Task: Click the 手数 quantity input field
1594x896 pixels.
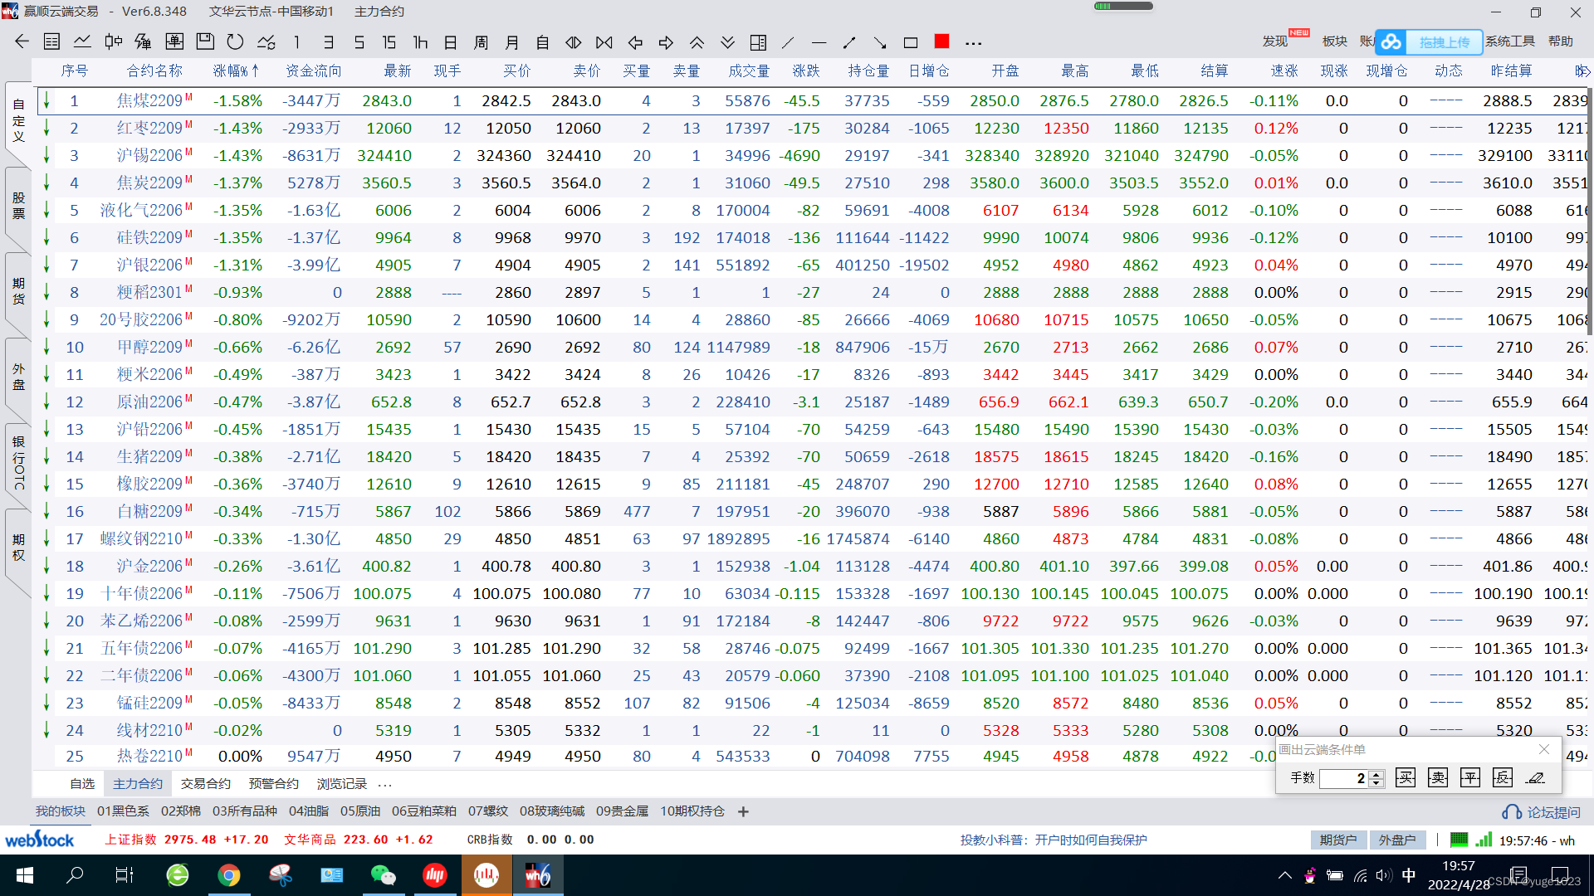Action: (x=1343, y=778)
